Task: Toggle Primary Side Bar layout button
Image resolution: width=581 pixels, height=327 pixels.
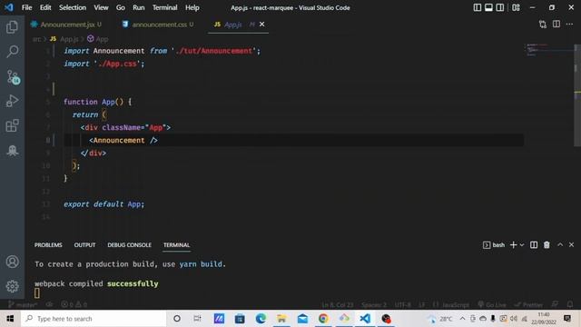Action: click(x=478, y=7)
